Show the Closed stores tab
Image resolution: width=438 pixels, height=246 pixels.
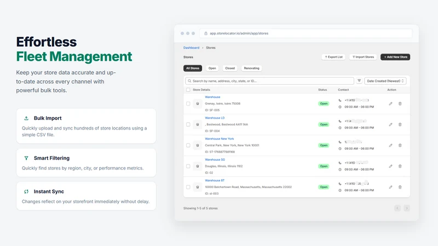(230, 68)
